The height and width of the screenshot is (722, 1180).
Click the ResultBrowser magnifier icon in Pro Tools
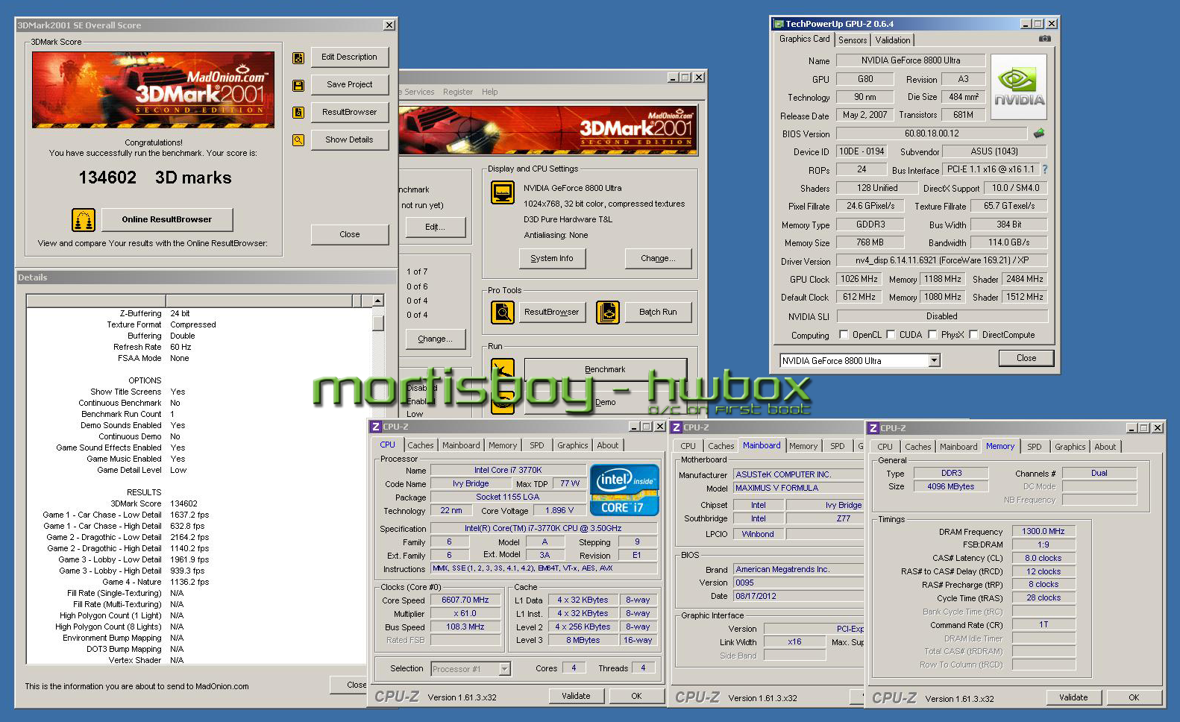[x=503, y=312]
